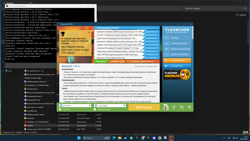Open File Explorer from taskbar
This screenshot has height=141, width=250.
coord(119,138)
